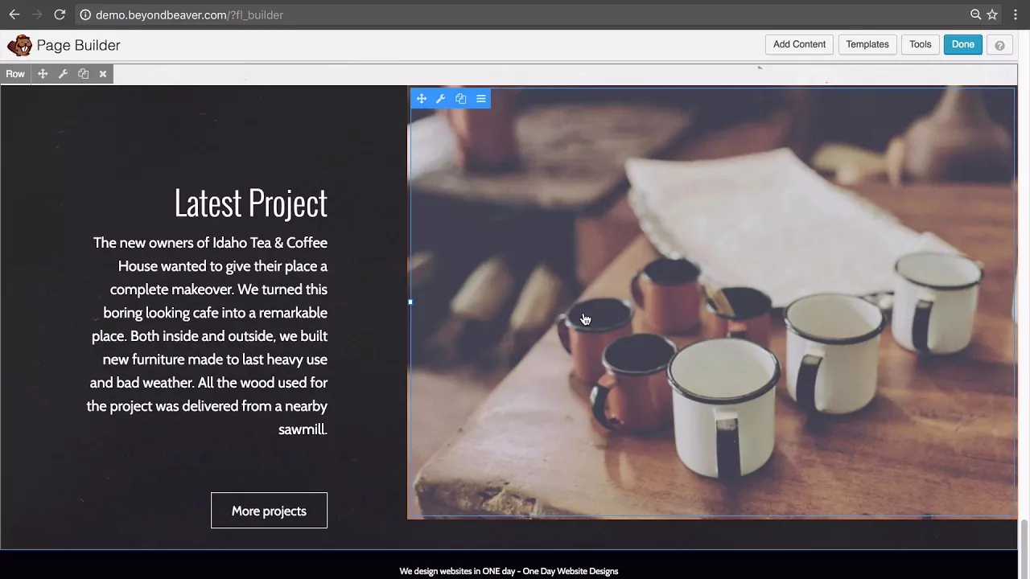The width and height of the screenshot is (1030, 579).
Task: Click the Add Content button
Action: (x=799, y=45)
